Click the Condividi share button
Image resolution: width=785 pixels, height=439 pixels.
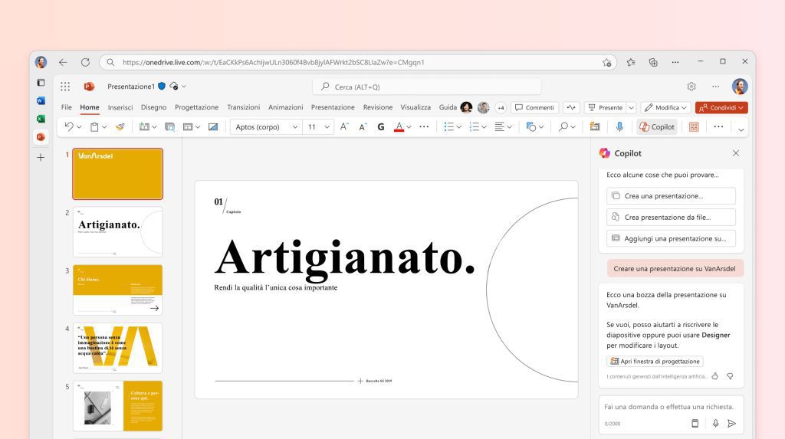point(721,107)
